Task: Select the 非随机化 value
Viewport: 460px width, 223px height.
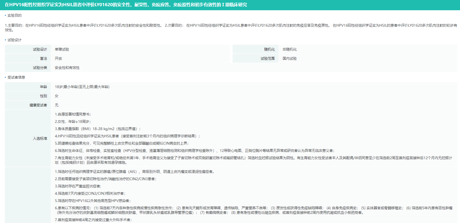Action: (x=289, y=50)
